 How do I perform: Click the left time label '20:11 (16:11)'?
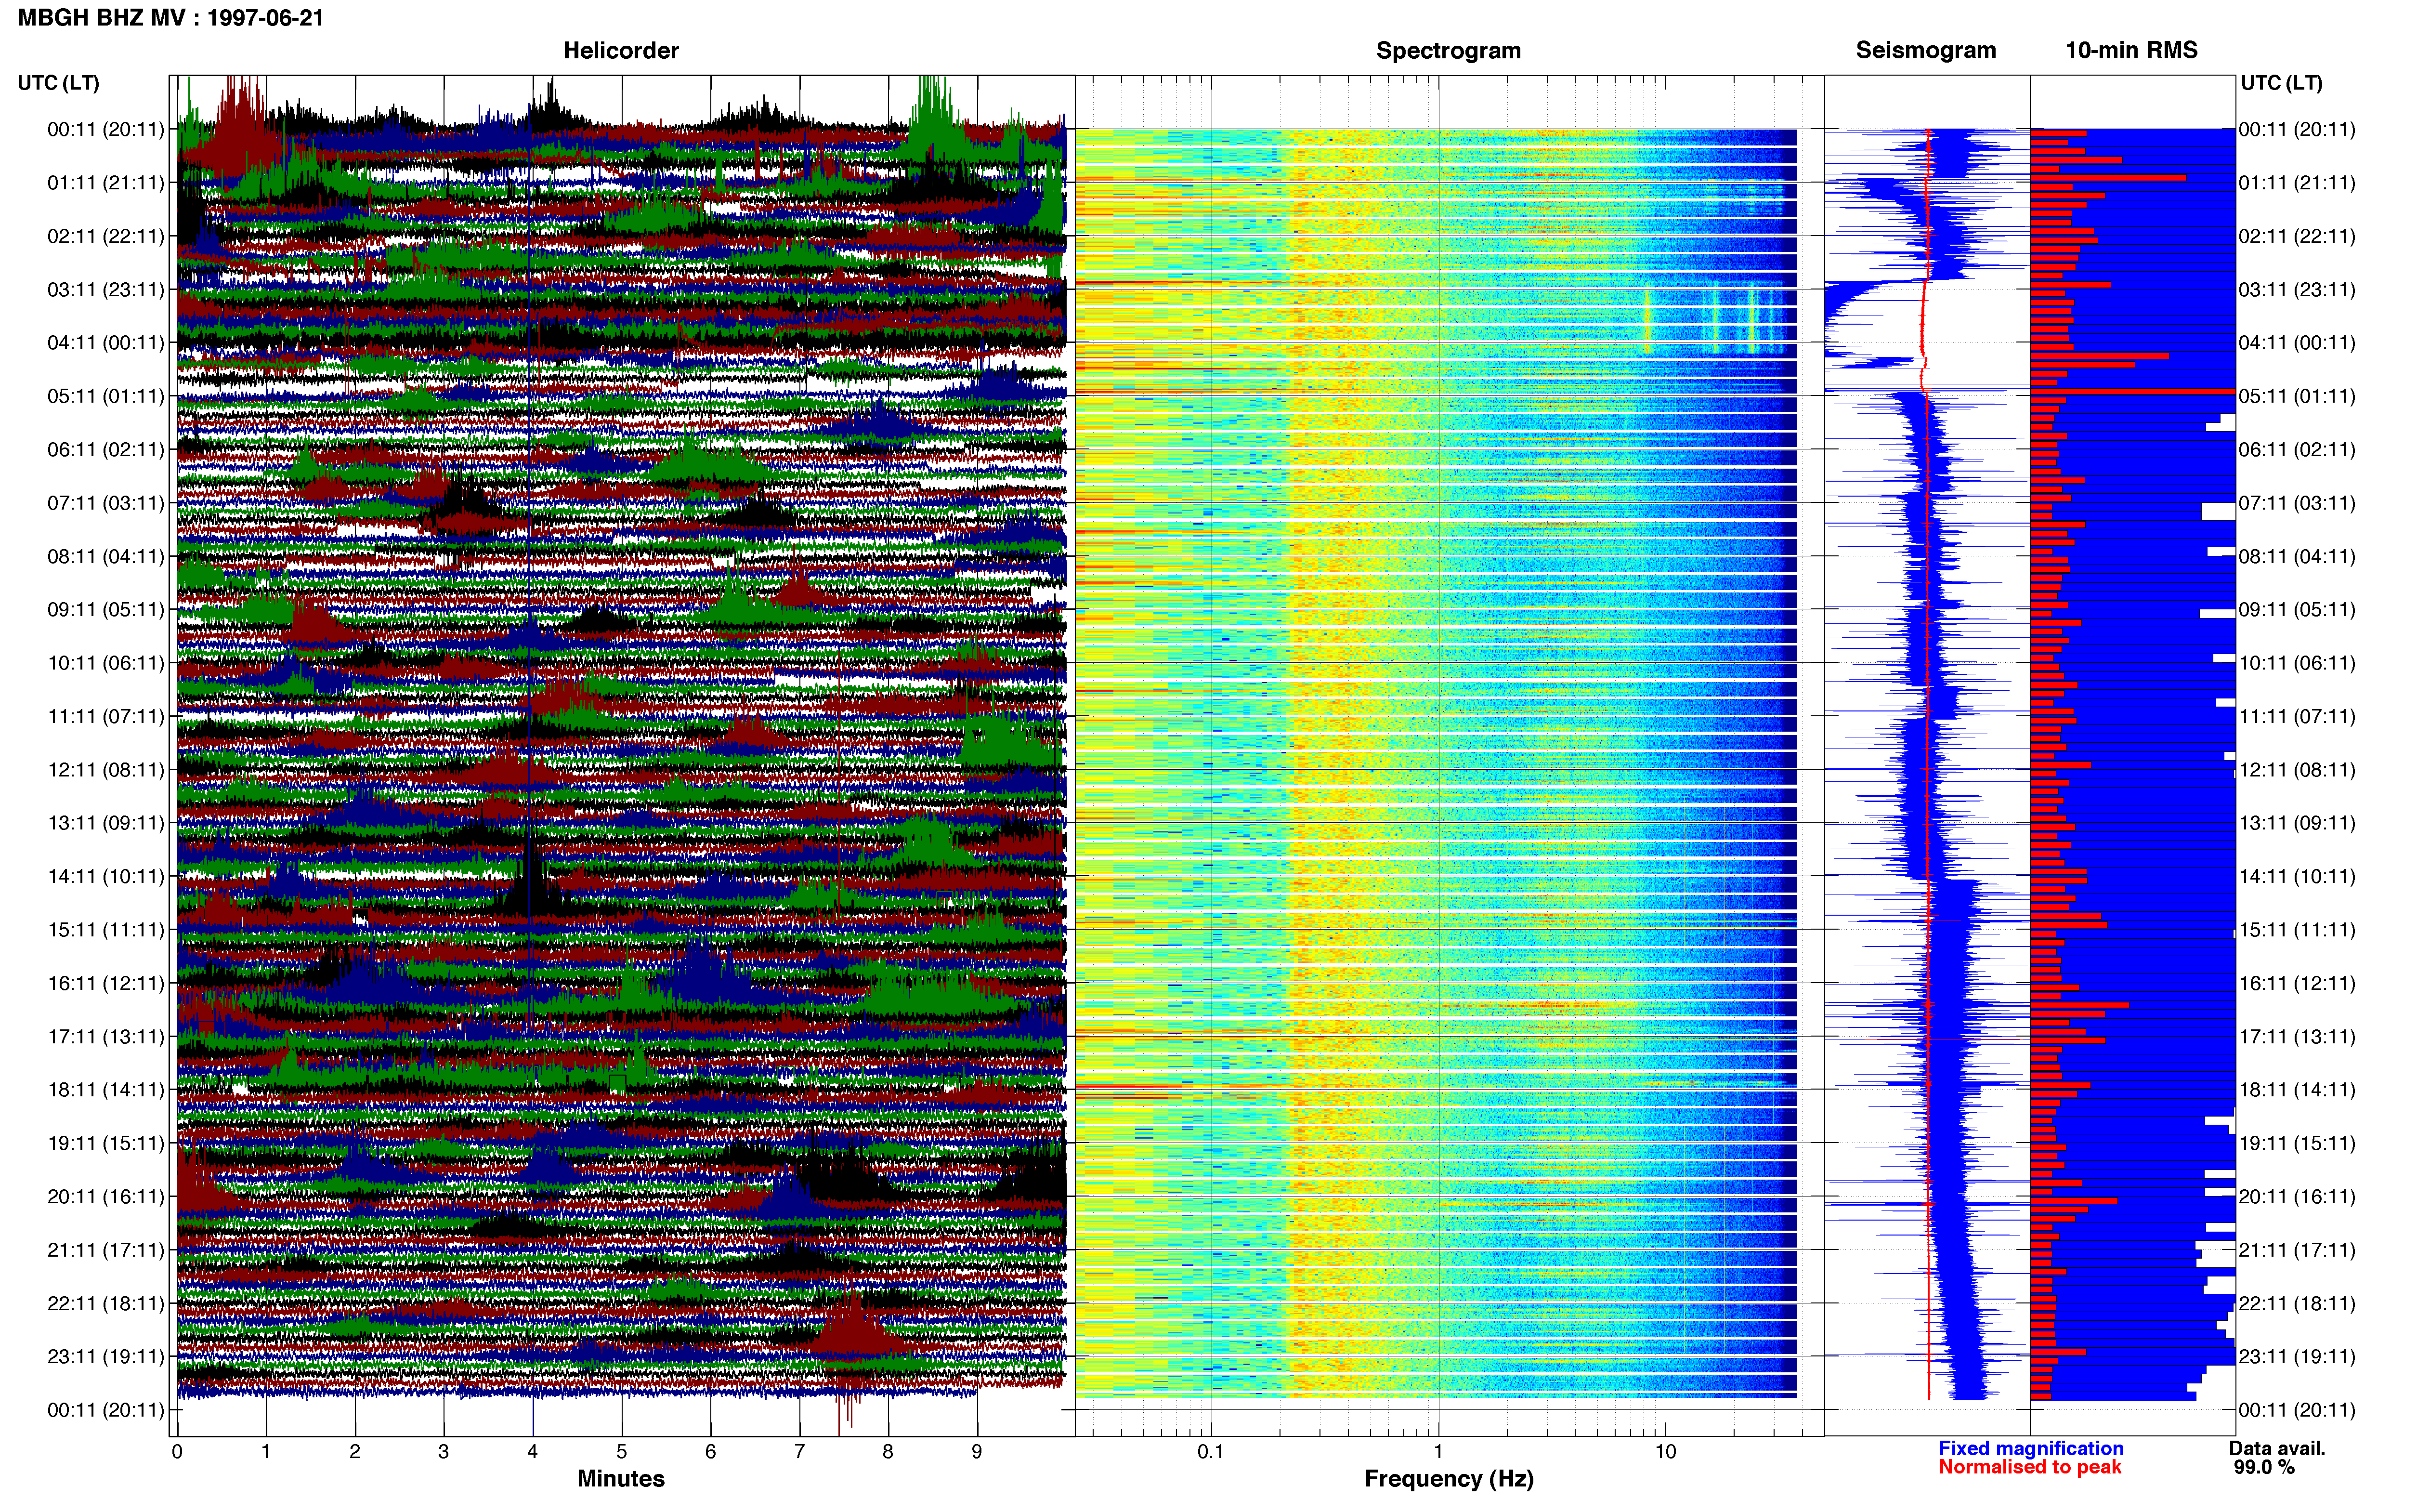pyautogui.click(x=106, y=1197)
